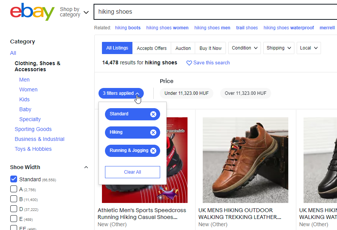Remove the Standard filter chip
Image resolution: width=337 pixels, height=230 pixels.
coord(153,114)
